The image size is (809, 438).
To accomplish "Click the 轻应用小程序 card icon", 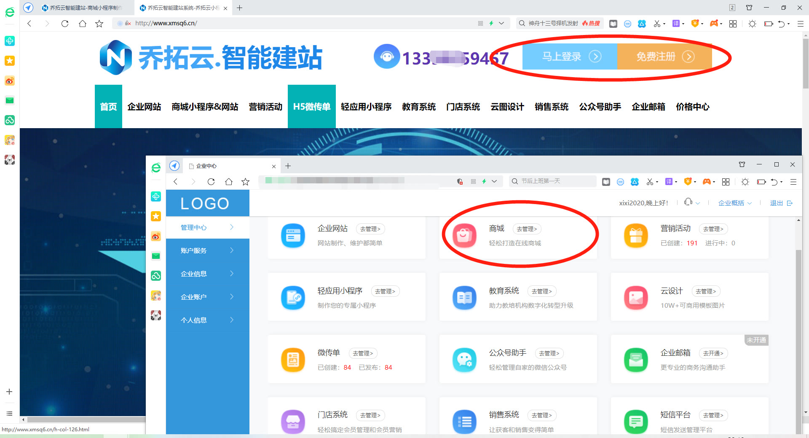I will [x=293, y=298].
